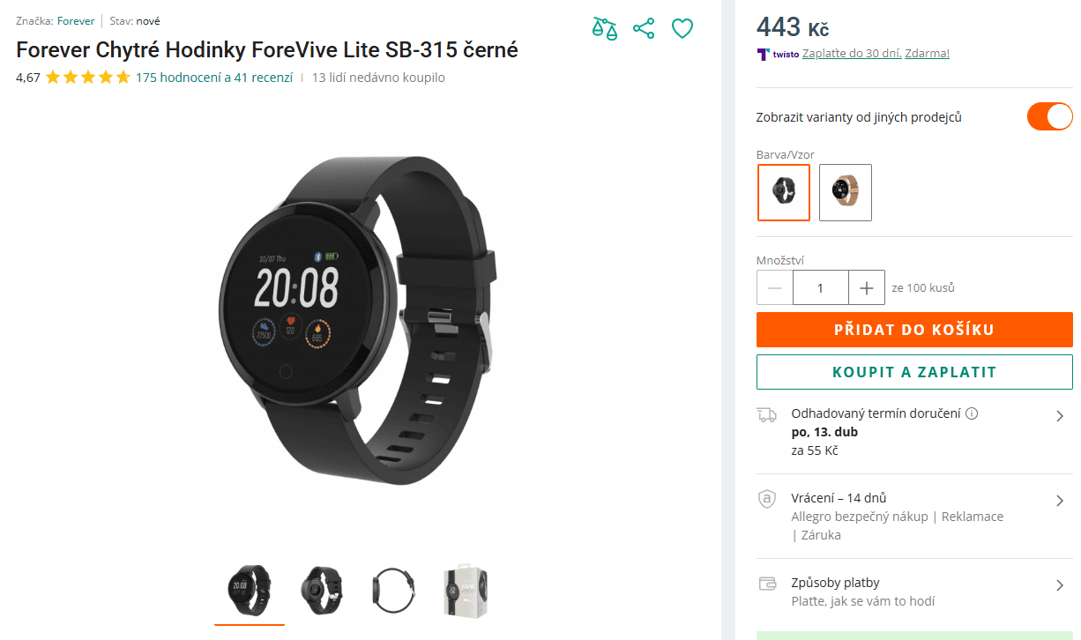The height and width of the screenshot is (640, 1081).
Task: Click KOUPIT A ZAPLATIT button
Action: coord(914,372)
